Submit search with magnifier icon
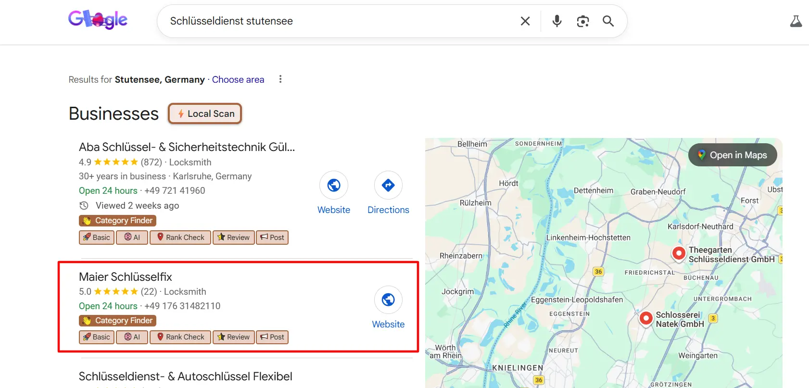Screen dimensions: 809x388 [x=608, y=21]
